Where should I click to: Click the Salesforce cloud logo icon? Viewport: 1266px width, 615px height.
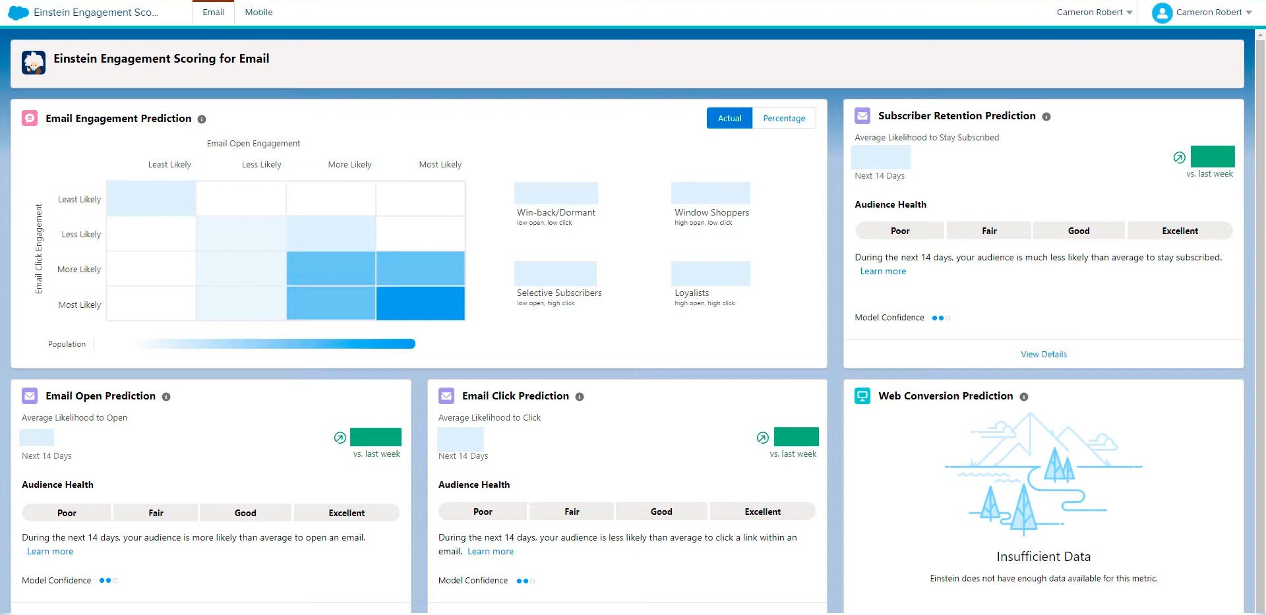(x=18, y=13)
